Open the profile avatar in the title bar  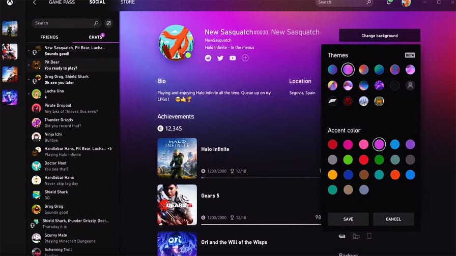pos(406,3)
